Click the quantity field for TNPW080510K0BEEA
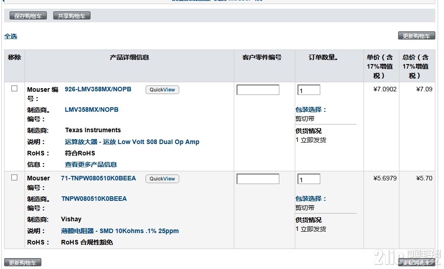The height and width of the screenshot is (269, 444). coord(309,179)
